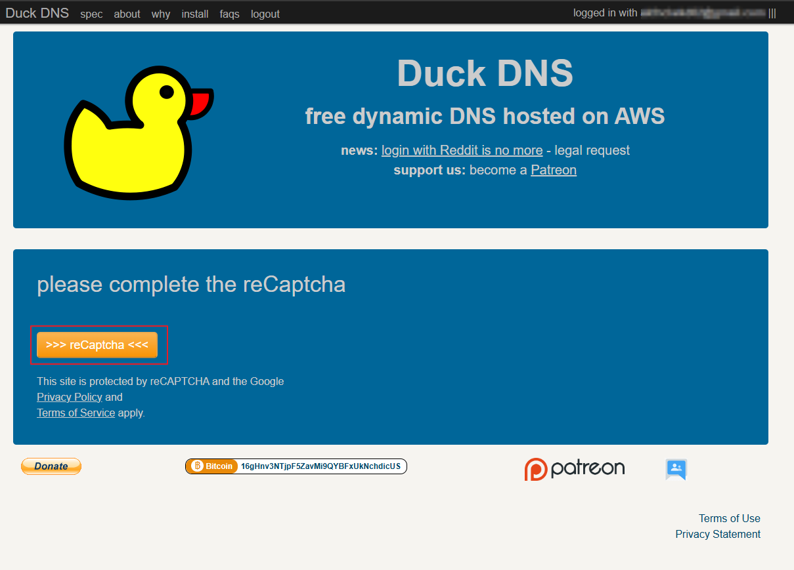Click the 'Duck DNS' banner heading
This screenshot has width=794, height=570.
485,73
